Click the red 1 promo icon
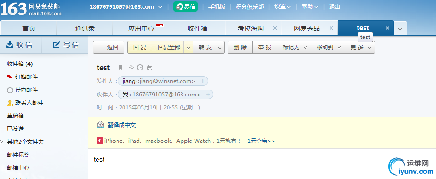Image resolution: width=436 pixels, height=179 pixels. point(100,141)
